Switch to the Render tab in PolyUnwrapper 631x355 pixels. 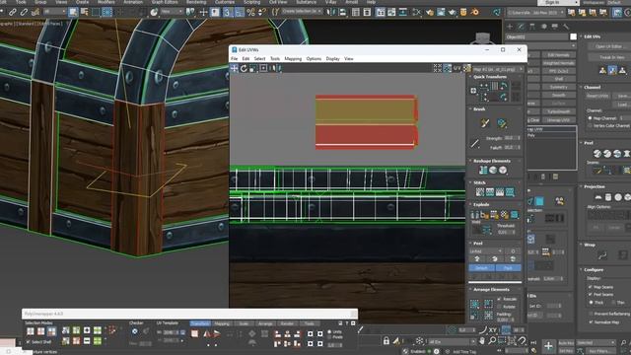[287, 323]
